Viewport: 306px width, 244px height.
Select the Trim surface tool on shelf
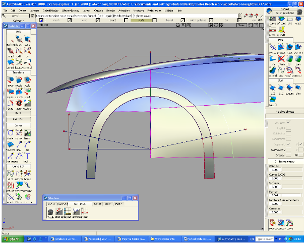273,60
